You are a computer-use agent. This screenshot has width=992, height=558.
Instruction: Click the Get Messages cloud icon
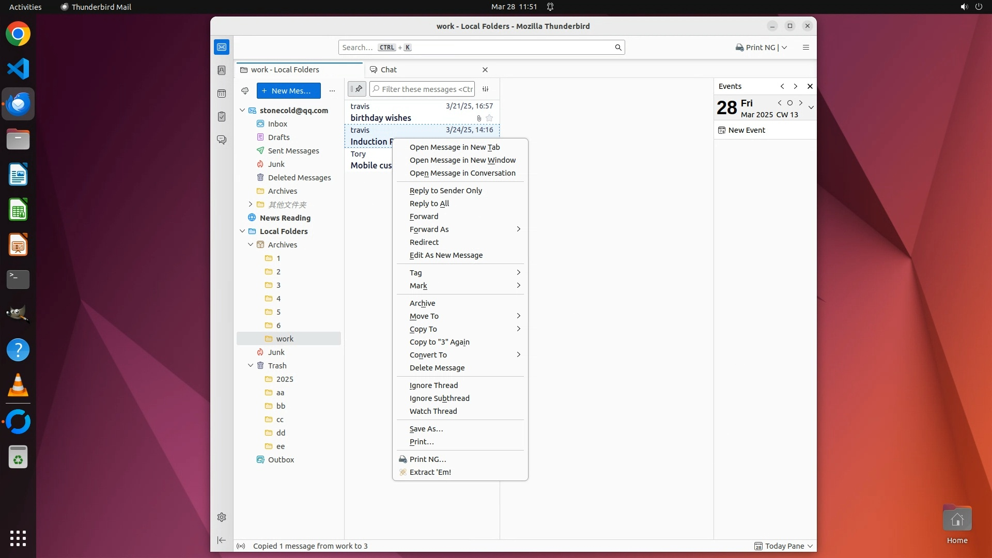245,91
